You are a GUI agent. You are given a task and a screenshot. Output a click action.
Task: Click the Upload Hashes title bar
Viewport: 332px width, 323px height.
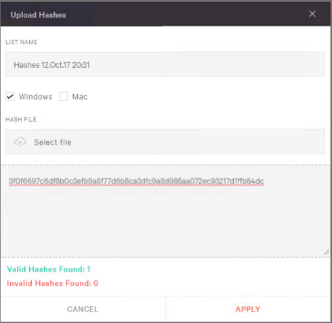coord(165,14)
